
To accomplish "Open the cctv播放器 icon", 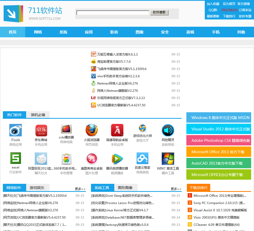I will 66,129.
